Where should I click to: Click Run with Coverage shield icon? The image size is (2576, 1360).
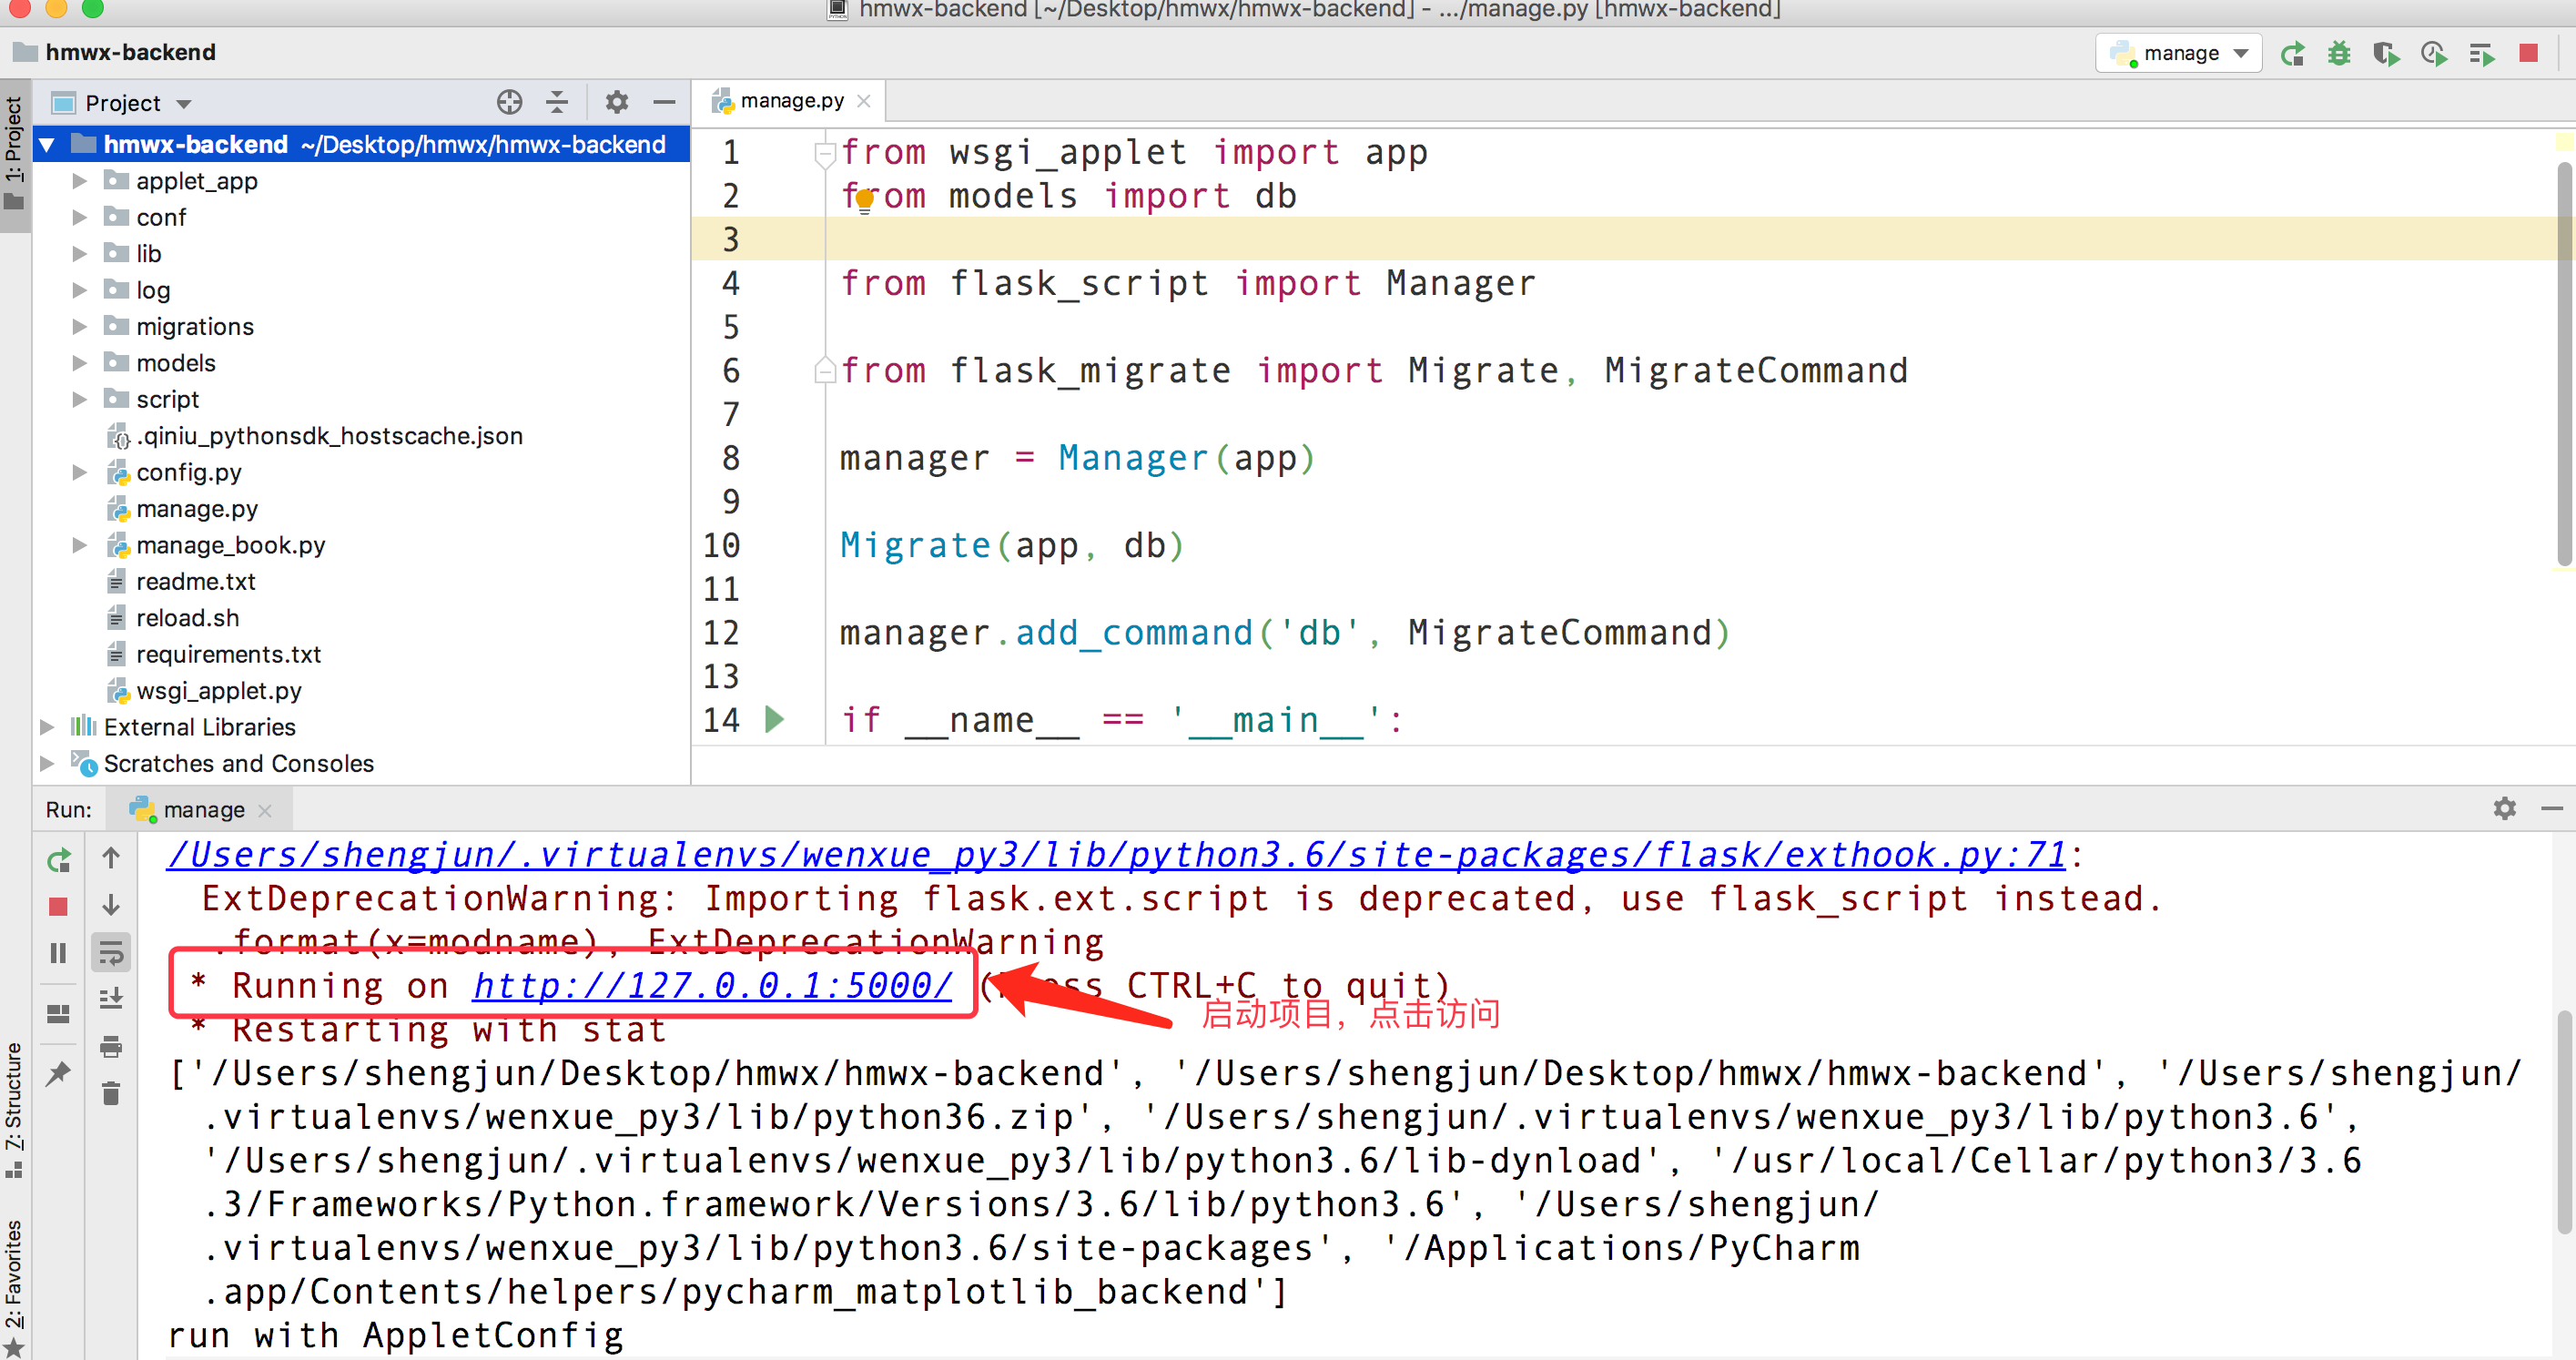(2385, 53)
